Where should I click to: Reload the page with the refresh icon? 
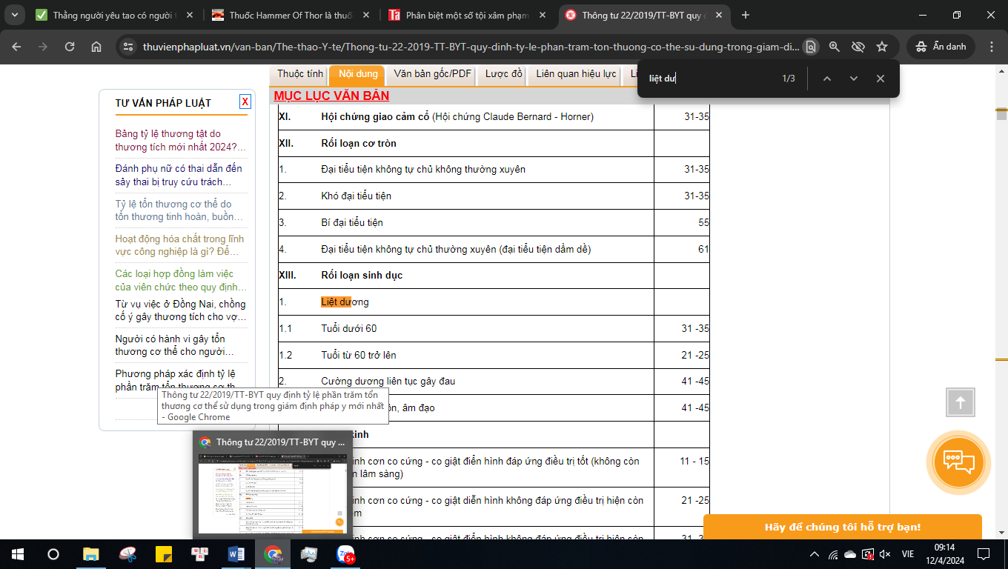click(x=70, y=47)
